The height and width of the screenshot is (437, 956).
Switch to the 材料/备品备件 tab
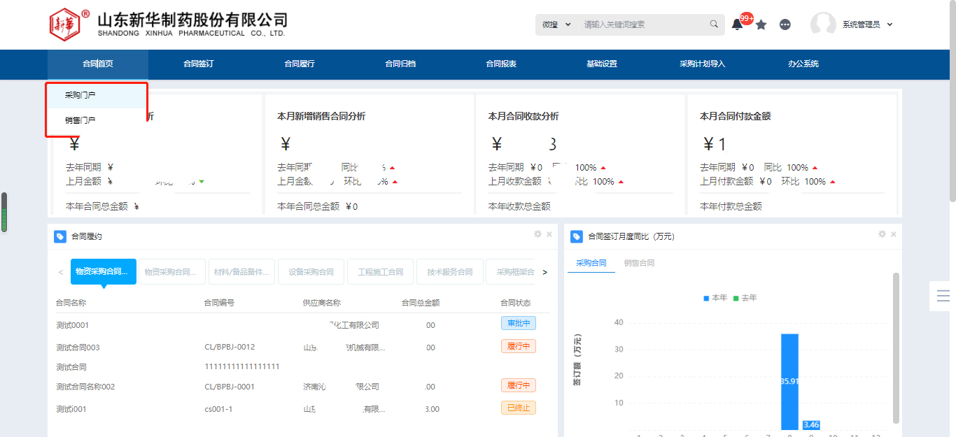(241, 272)
